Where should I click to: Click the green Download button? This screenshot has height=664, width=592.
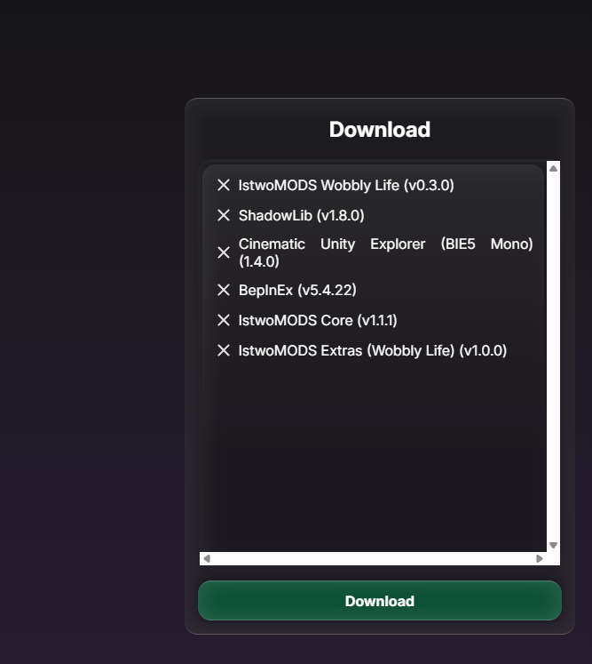380,601
